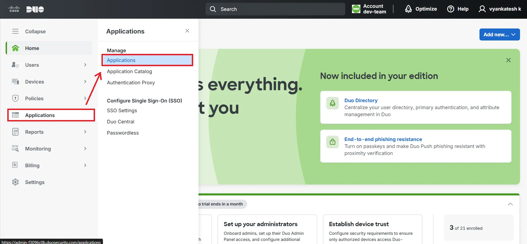The height and width of the screenshot is (244, 527).
Task: Open Applications in the sidebar
Action: (51, 115)
